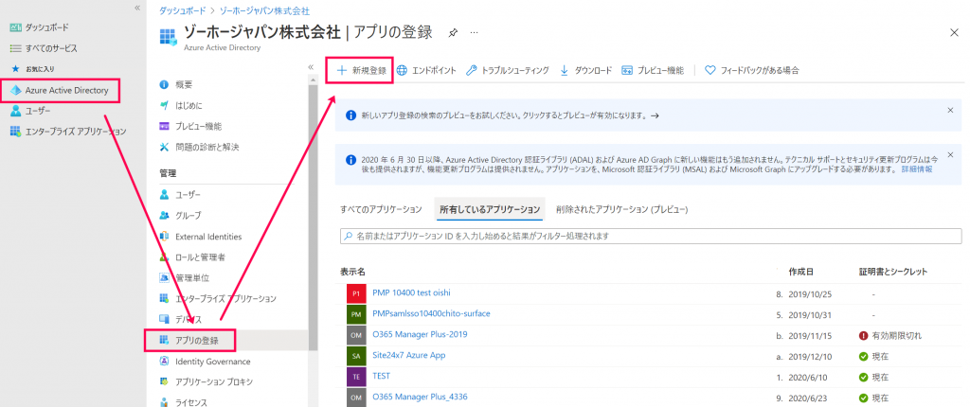Click 新規登録 to register new app
This screenshot has height=407, width=970.
click(361, 70)
